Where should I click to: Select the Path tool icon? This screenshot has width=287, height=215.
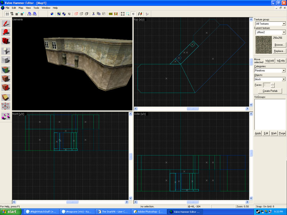[5, 115]
